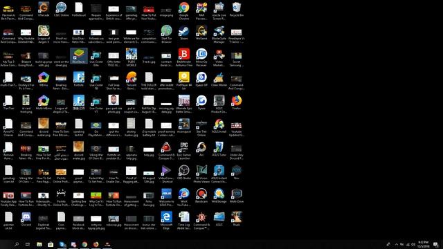Open League of Angels II icon

coord(44,34)
